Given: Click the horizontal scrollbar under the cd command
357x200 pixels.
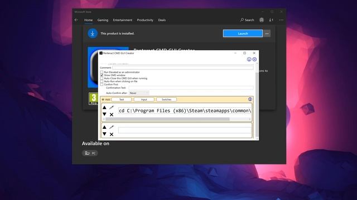Looking at the screenshot, I should click(177, 119).
